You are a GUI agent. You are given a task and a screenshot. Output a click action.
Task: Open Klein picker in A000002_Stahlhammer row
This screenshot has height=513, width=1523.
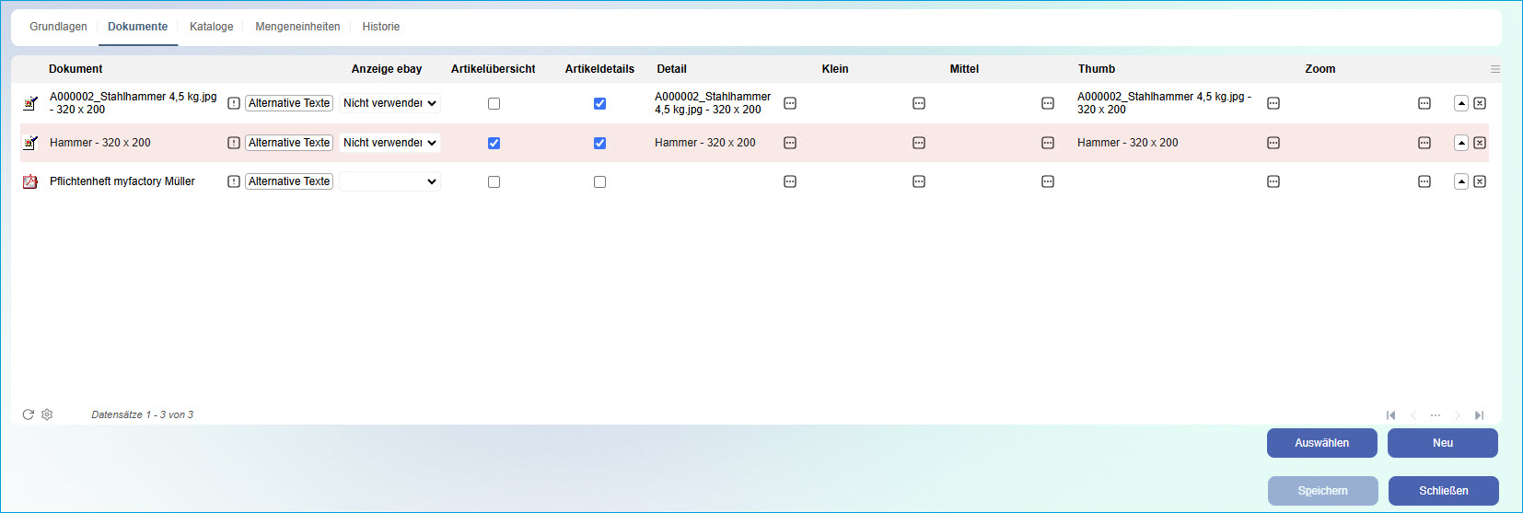(x=919, y=103)
